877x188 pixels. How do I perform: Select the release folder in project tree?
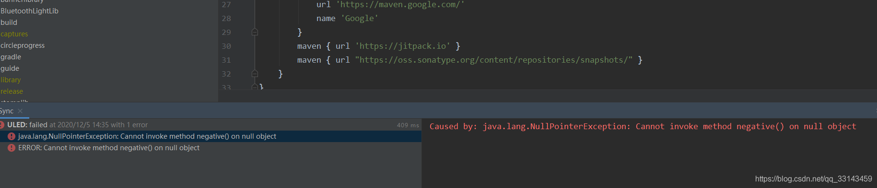click(x=12, y=91)
